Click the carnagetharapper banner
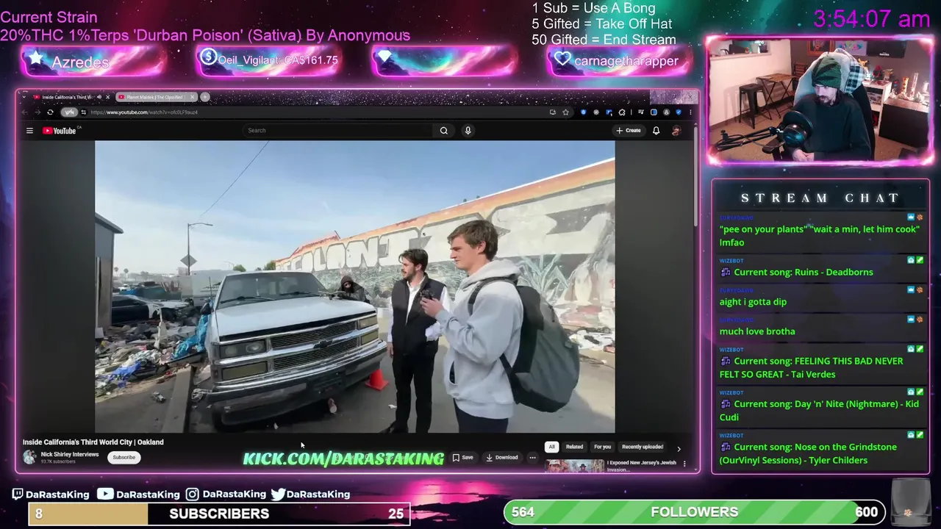This screenshot has height=529, width=941. pyautogui.click(x=619, y=61)
